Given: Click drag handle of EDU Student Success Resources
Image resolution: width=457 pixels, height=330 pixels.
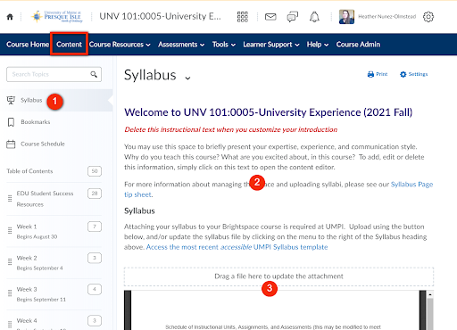Looking at the screenshot, I should pyautogui.click(x=10, y=199).
